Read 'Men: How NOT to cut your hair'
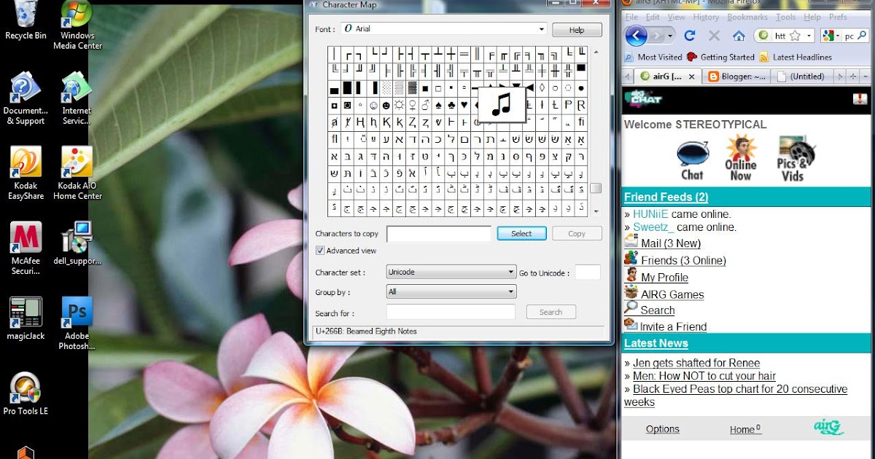 click(704, 376)
